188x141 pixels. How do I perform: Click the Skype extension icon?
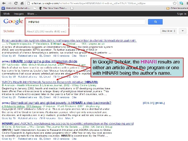click(181, 3)
